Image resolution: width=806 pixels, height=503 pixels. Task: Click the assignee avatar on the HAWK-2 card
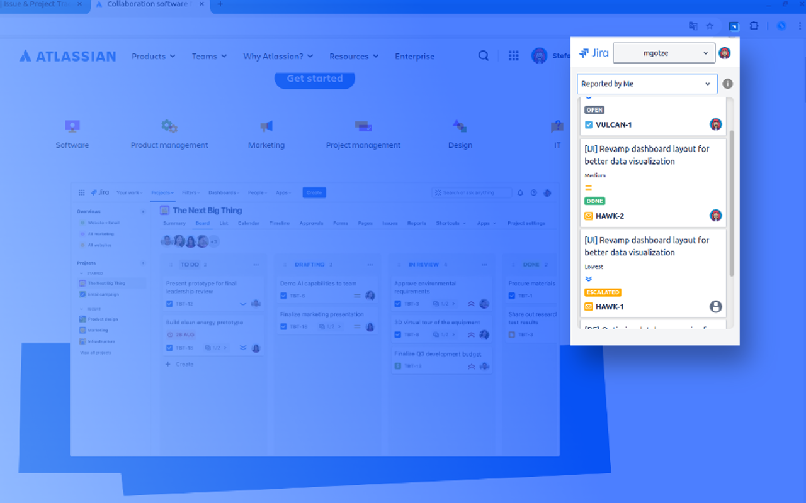coord(716,216)
